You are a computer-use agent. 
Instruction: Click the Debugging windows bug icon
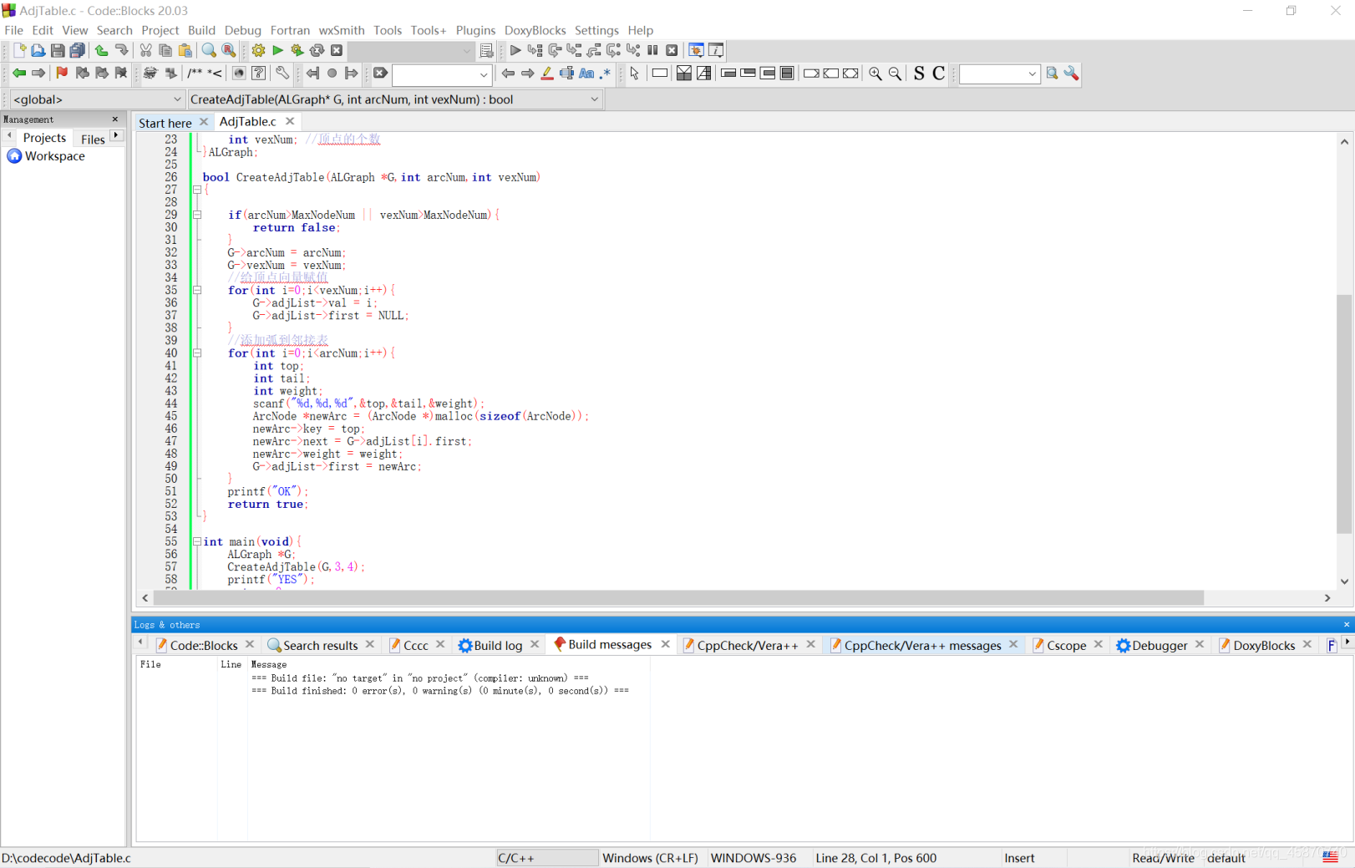point(695,51)
